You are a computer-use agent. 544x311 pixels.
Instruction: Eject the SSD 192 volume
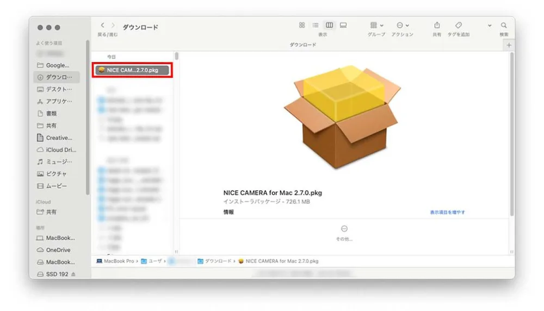pyautogui.click(x=73, y=274)
